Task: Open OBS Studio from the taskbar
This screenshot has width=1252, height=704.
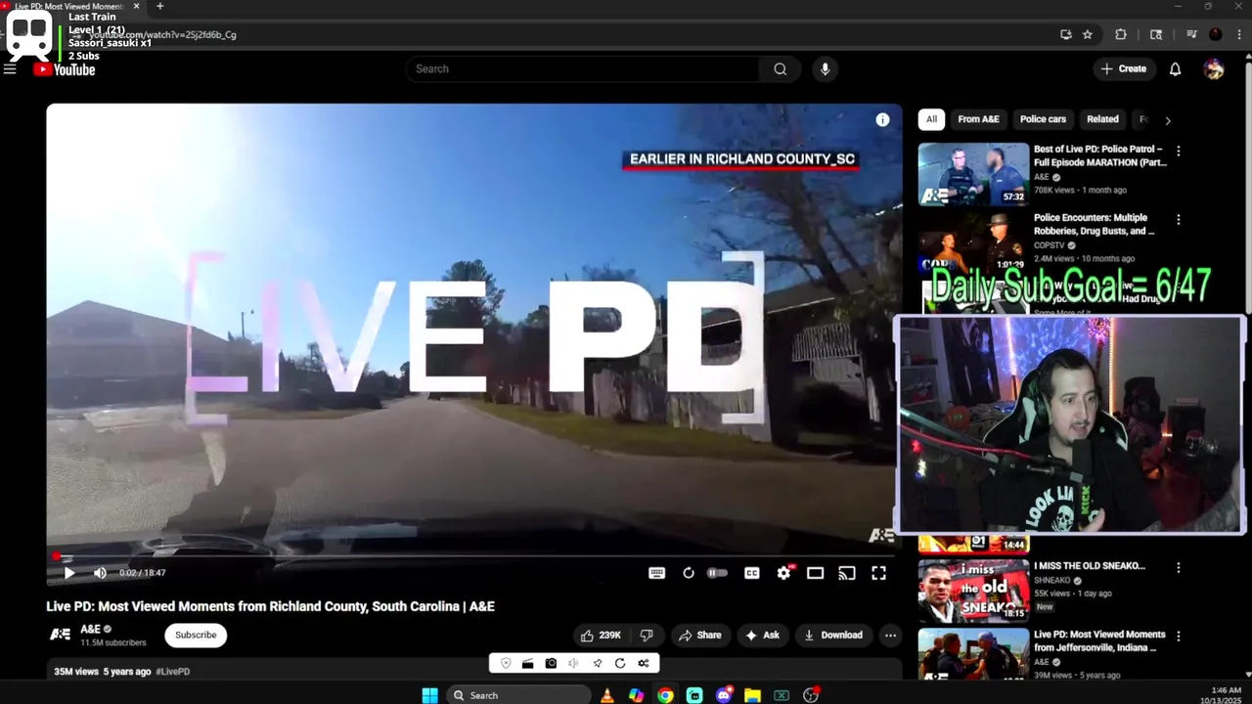Action: tap(810, 695)
